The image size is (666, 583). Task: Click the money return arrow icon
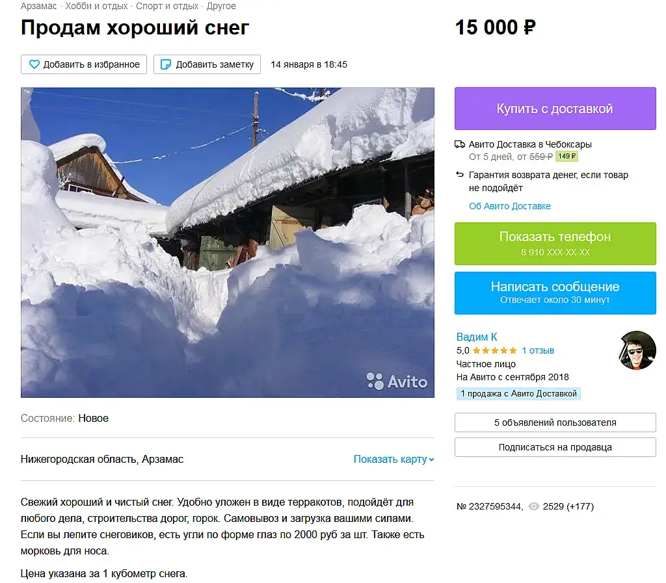pyautogui.click(x=460, y=174)
